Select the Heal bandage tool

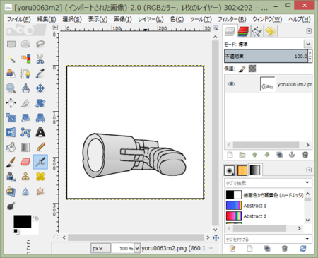click(40, 177)
